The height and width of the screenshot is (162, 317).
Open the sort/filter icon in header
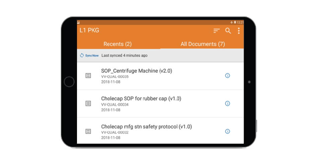[x=217, y=31]
